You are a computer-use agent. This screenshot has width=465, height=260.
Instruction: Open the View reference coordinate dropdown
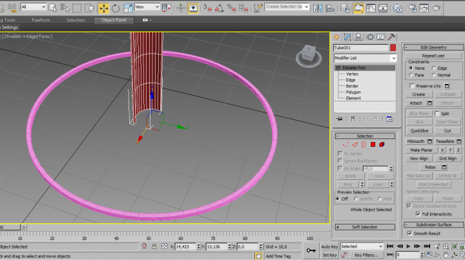coord(147,8)
